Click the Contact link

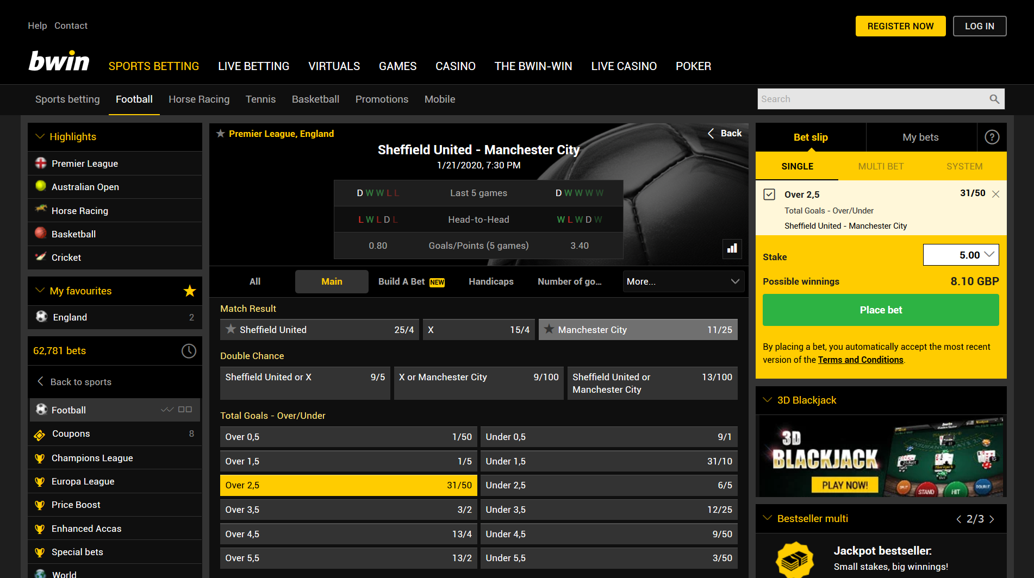(71, 26)
